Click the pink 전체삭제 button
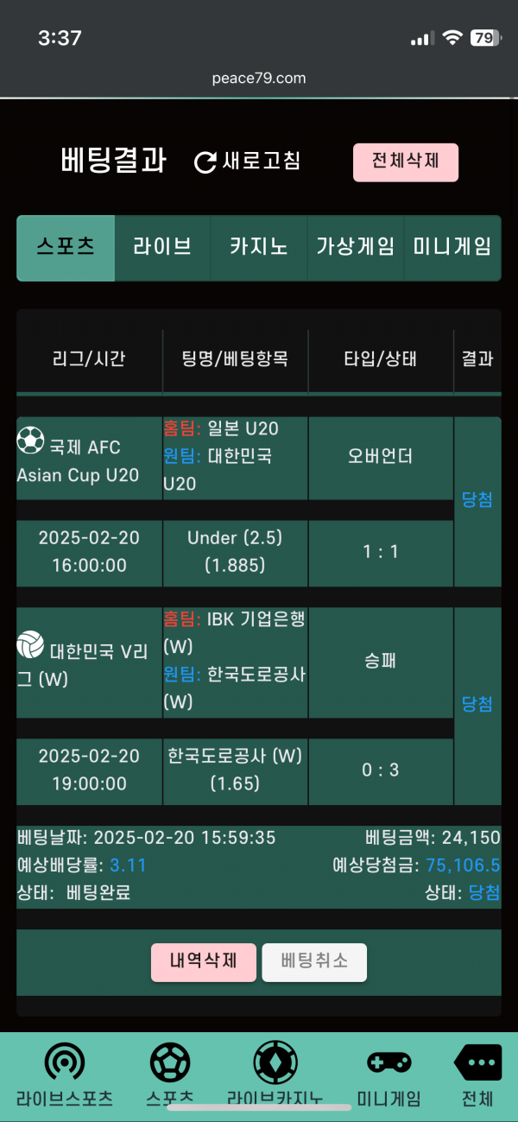Screen dimensions: 518x1122 pos(406,162)
